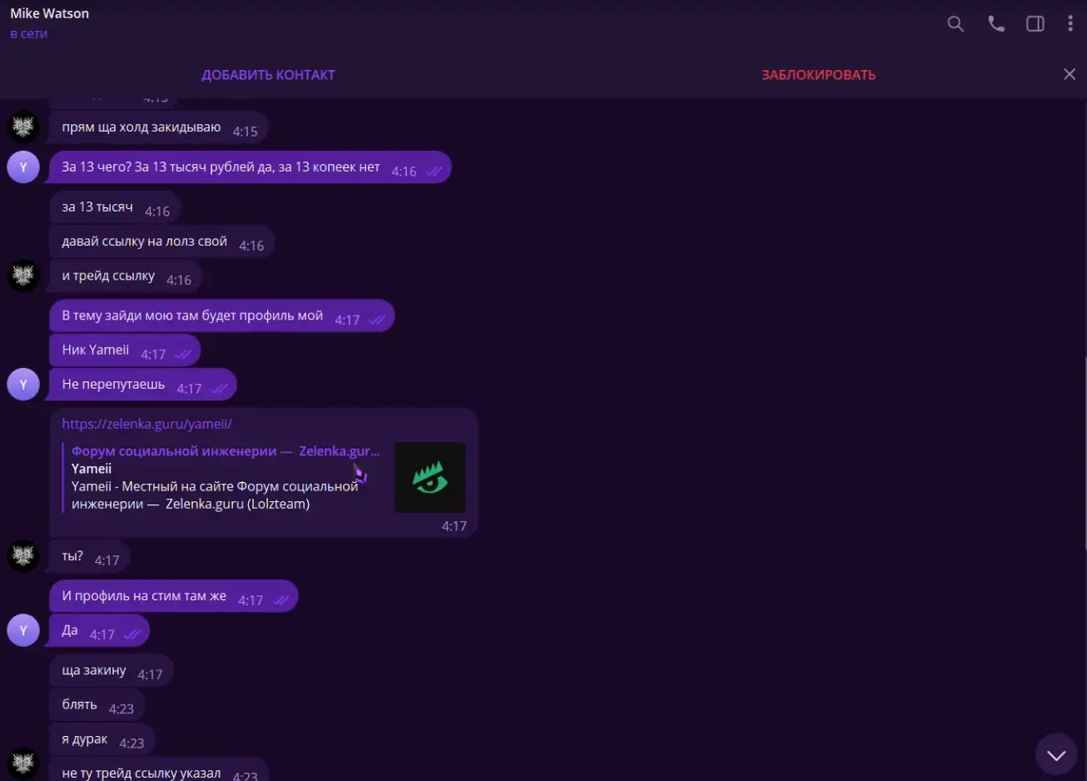Open the zelenka.guru/yameii link
This screenshot has width=1087, height=781.
(x=146, y=424)
